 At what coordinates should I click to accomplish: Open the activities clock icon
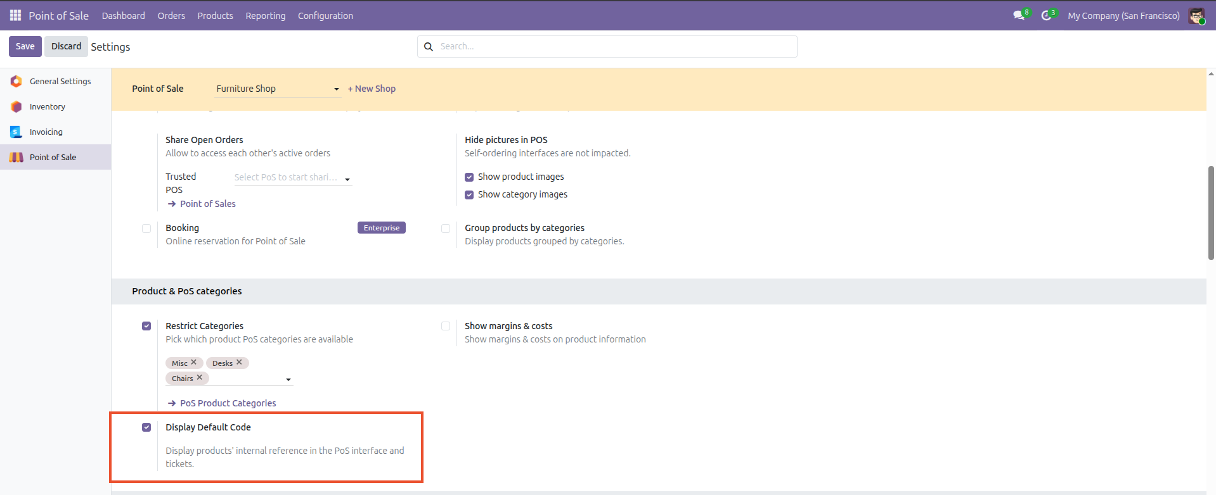click(x=1046, y=16)
